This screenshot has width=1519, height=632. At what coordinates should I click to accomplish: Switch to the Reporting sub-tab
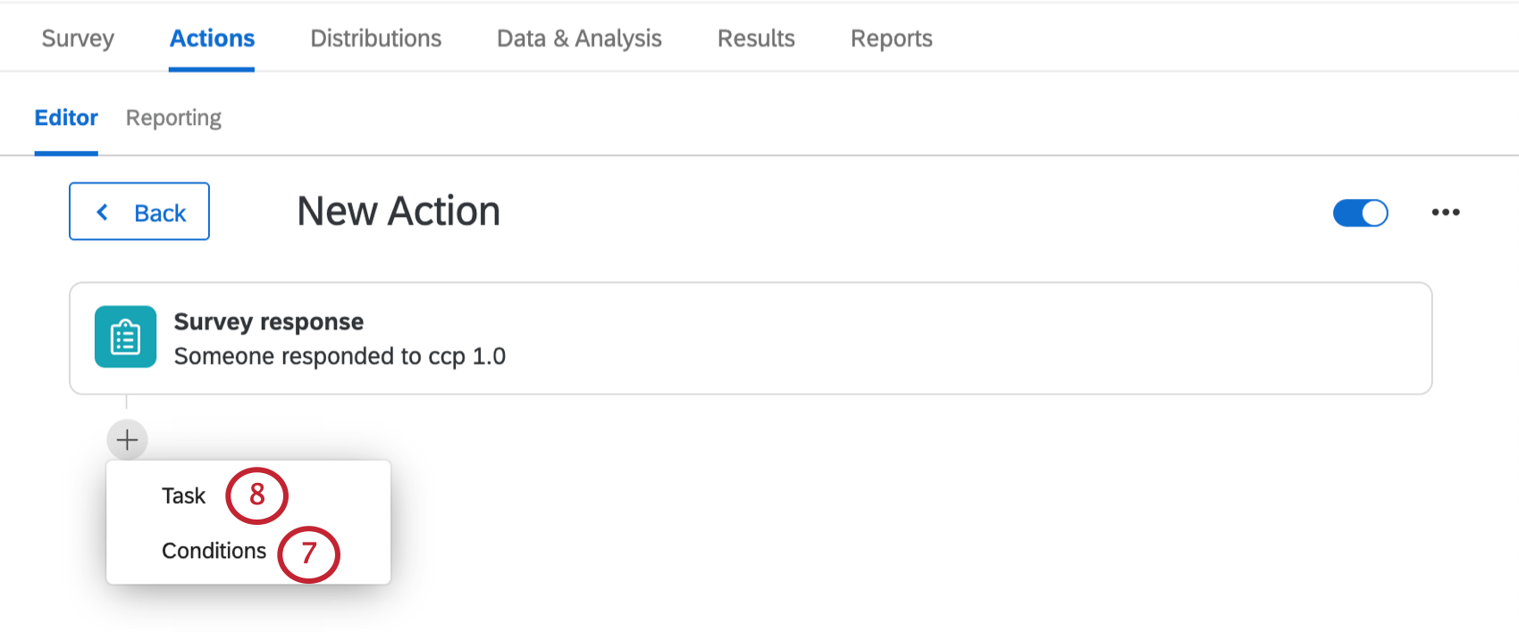tap(173, 118)
